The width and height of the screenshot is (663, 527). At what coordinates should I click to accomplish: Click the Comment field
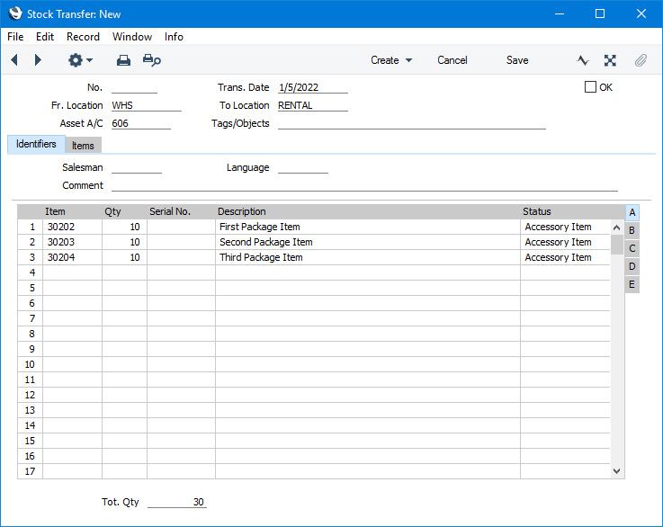tap(364, 185)
